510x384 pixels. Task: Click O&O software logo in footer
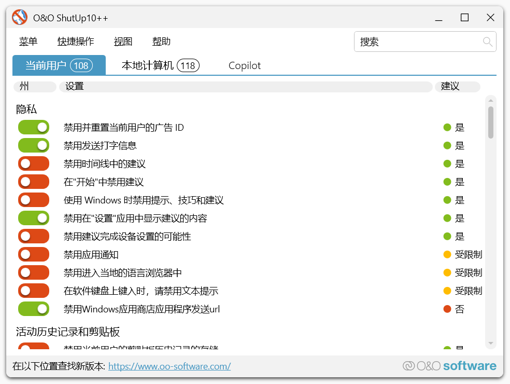[449, 366]
